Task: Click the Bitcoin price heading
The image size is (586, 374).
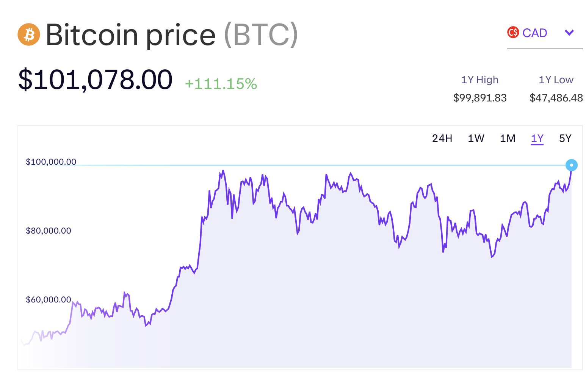Action: [131, 35]
